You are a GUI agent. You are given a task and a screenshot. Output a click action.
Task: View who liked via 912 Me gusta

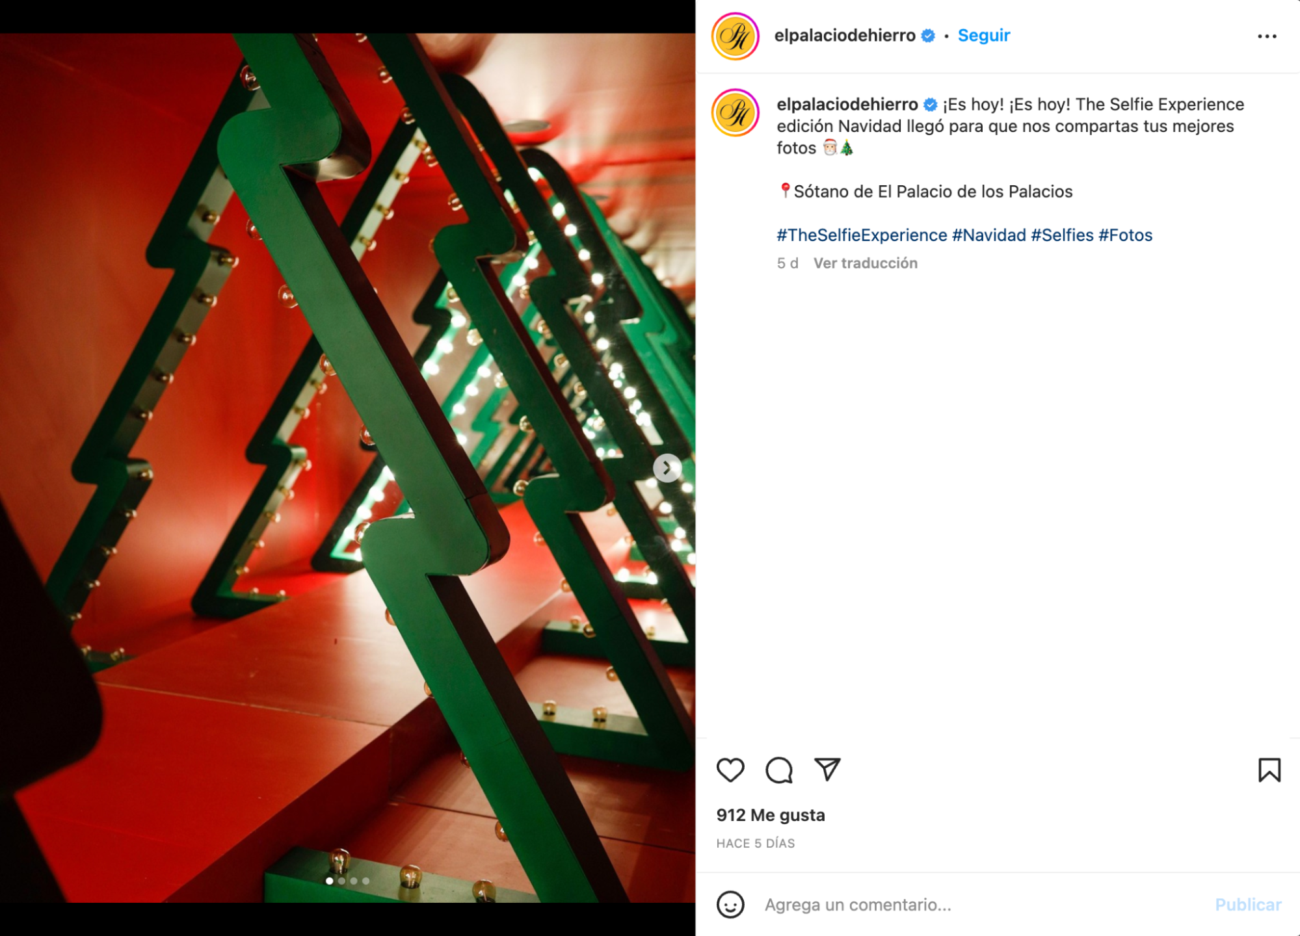[x=771, y=815]
